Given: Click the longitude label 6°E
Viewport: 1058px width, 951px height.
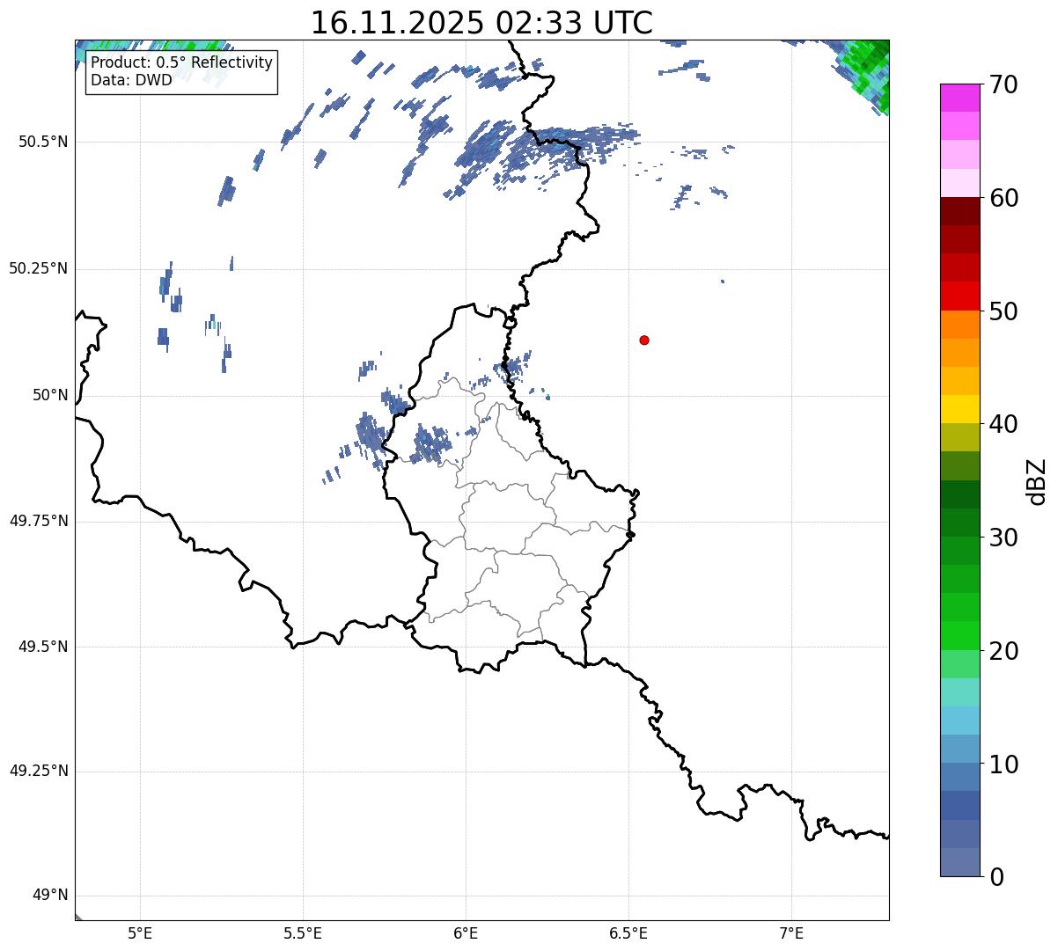Looking at the screenshot, I should (466, 933).
